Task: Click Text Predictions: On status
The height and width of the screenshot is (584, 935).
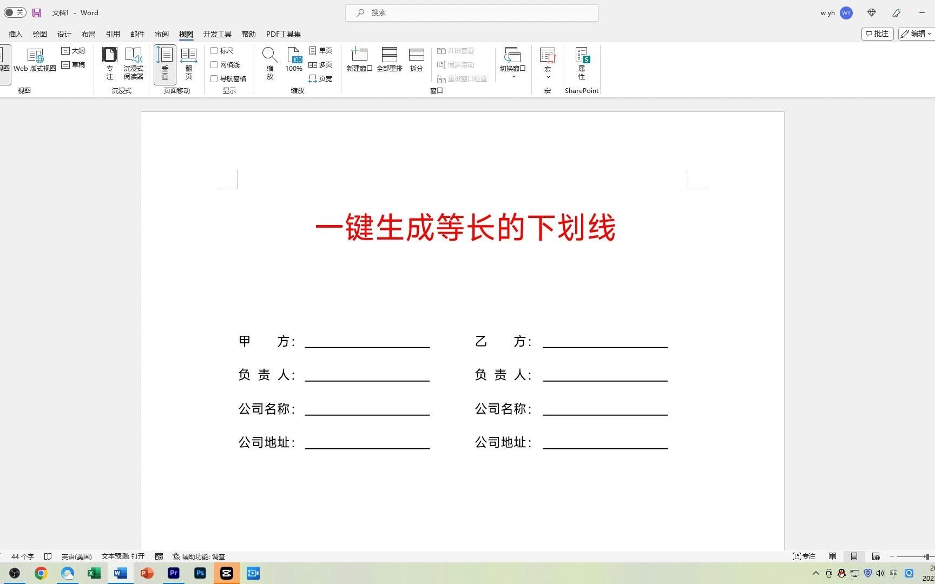Action: 123,556
